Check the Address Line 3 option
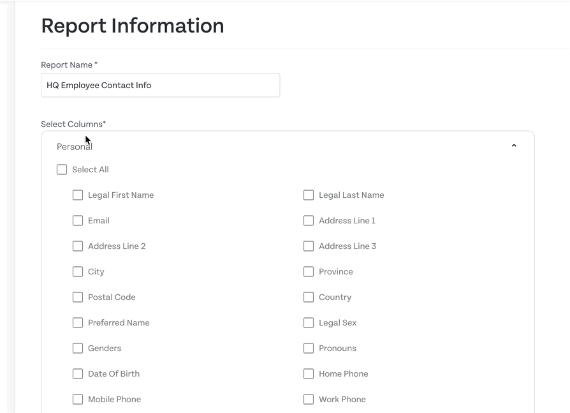 point(309,246)
